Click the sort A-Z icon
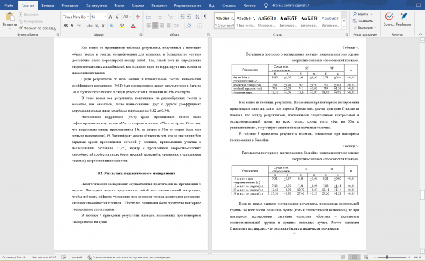The image size is (425, 261). point(197,17)
